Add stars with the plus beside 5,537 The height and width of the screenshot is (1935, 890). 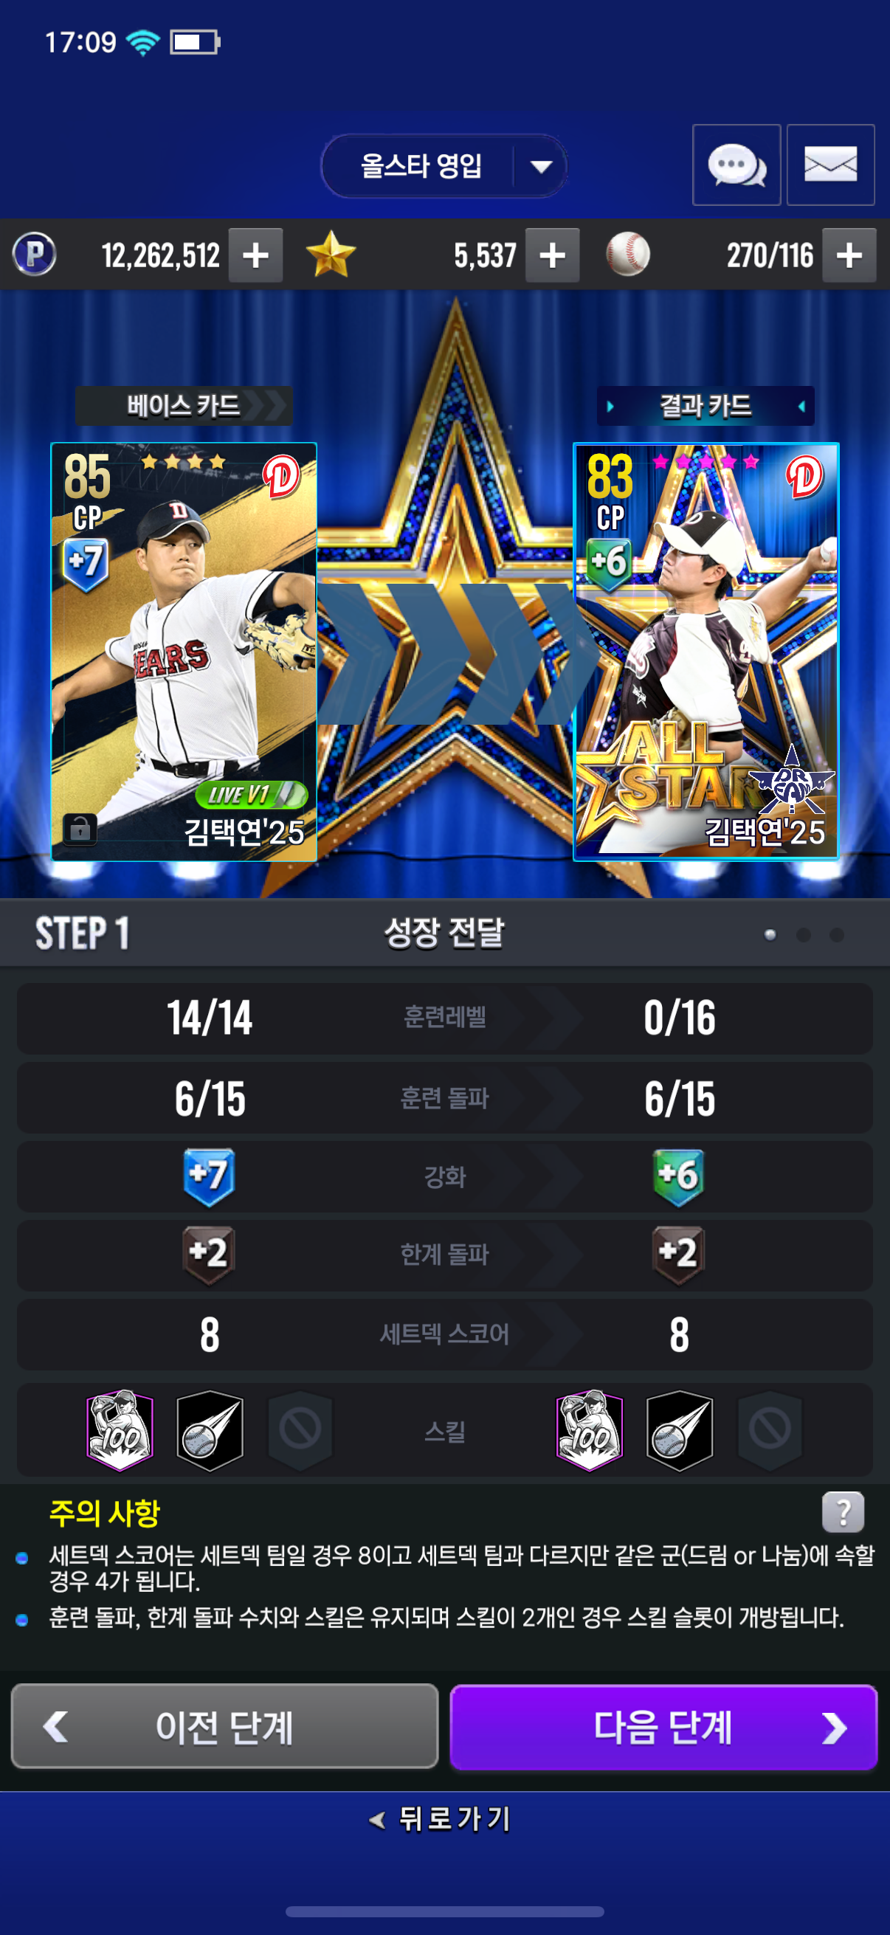pyautogui.click(x=552, y=255)
